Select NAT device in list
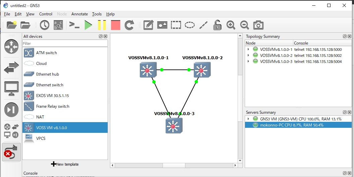The height and width of the screenshot is (177, 354). point(65,117)
